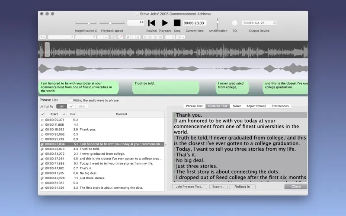Click 'That's it.' line in dictated text

(186, 155)
